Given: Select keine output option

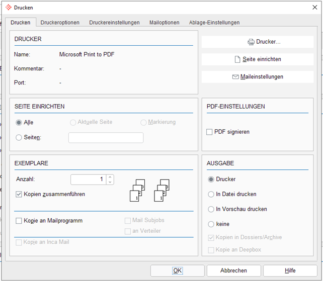Looking at the screenshot, I should coord(211,224).
